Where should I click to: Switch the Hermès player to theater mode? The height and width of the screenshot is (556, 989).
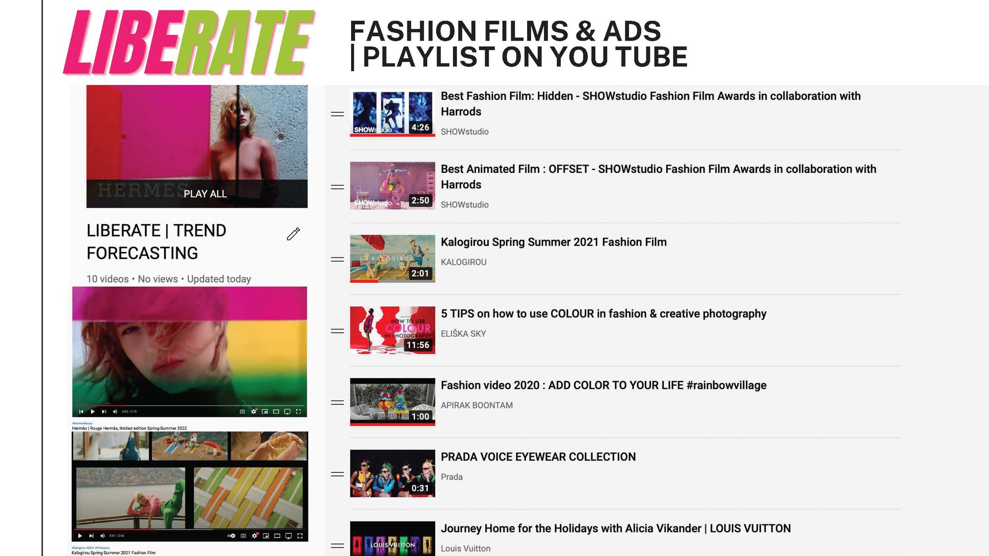click(276, 412)
